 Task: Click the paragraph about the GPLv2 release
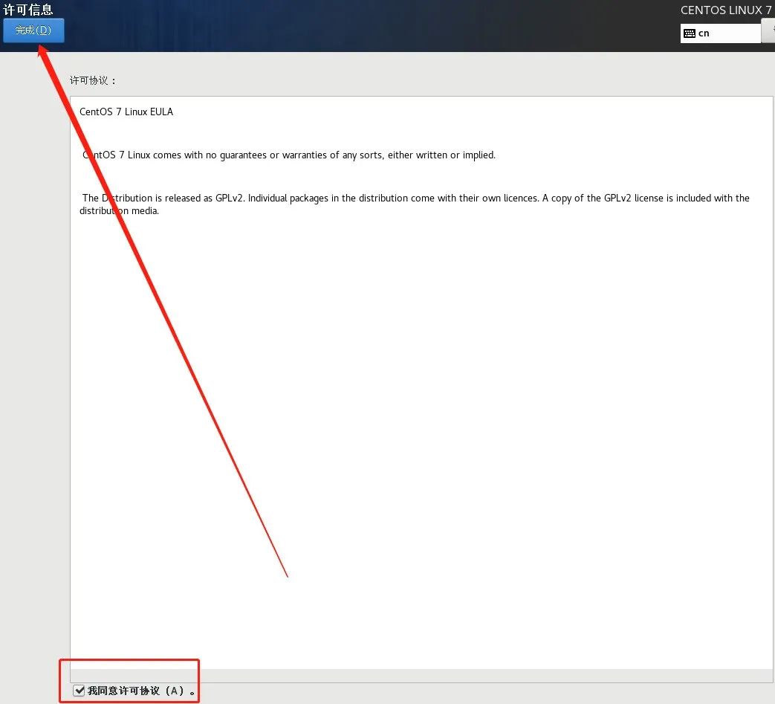[414, 204]
